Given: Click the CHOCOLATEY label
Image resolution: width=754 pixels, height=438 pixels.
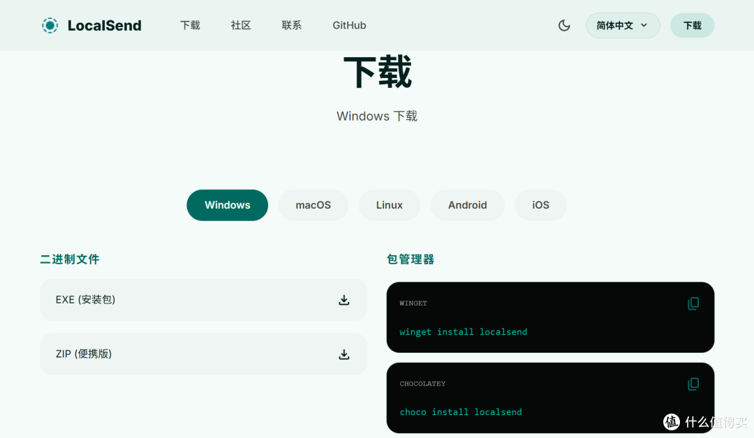Looking at the screenshot, I should [422, 384].
